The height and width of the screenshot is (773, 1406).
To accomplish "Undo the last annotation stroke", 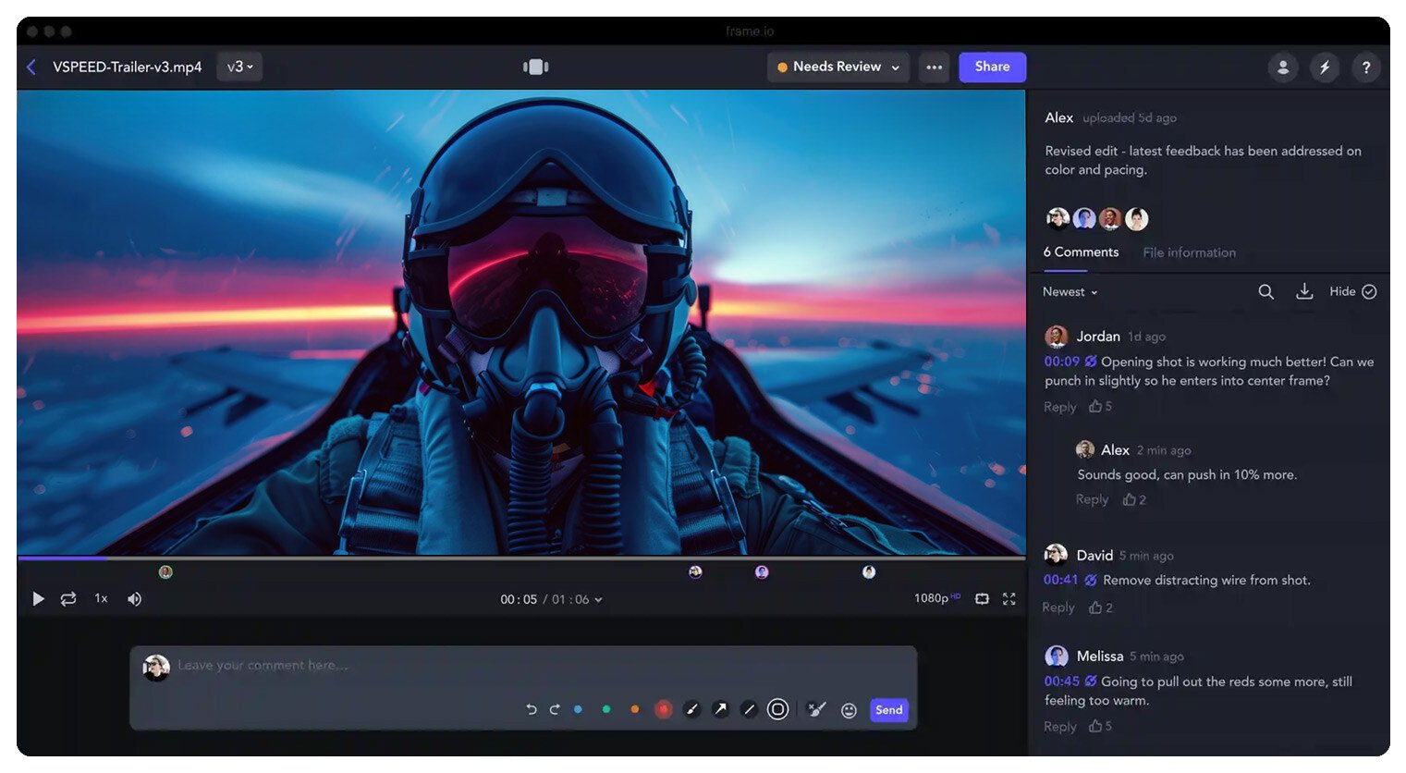I will click(x=531, y=709).
